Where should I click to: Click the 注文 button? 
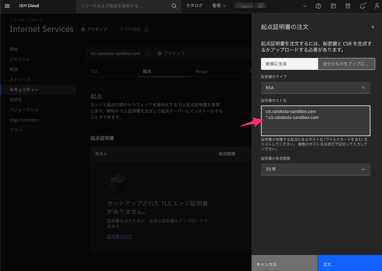350,263
